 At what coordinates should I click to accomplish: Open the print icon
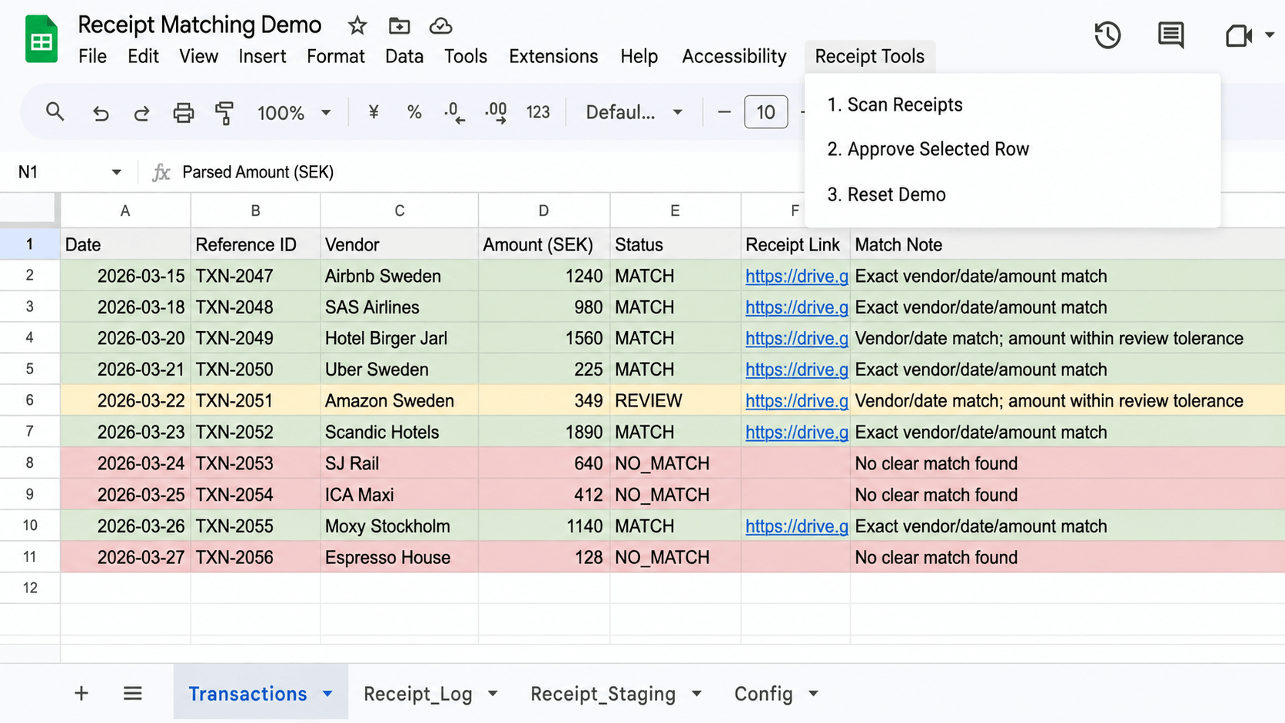coord(183,113)
